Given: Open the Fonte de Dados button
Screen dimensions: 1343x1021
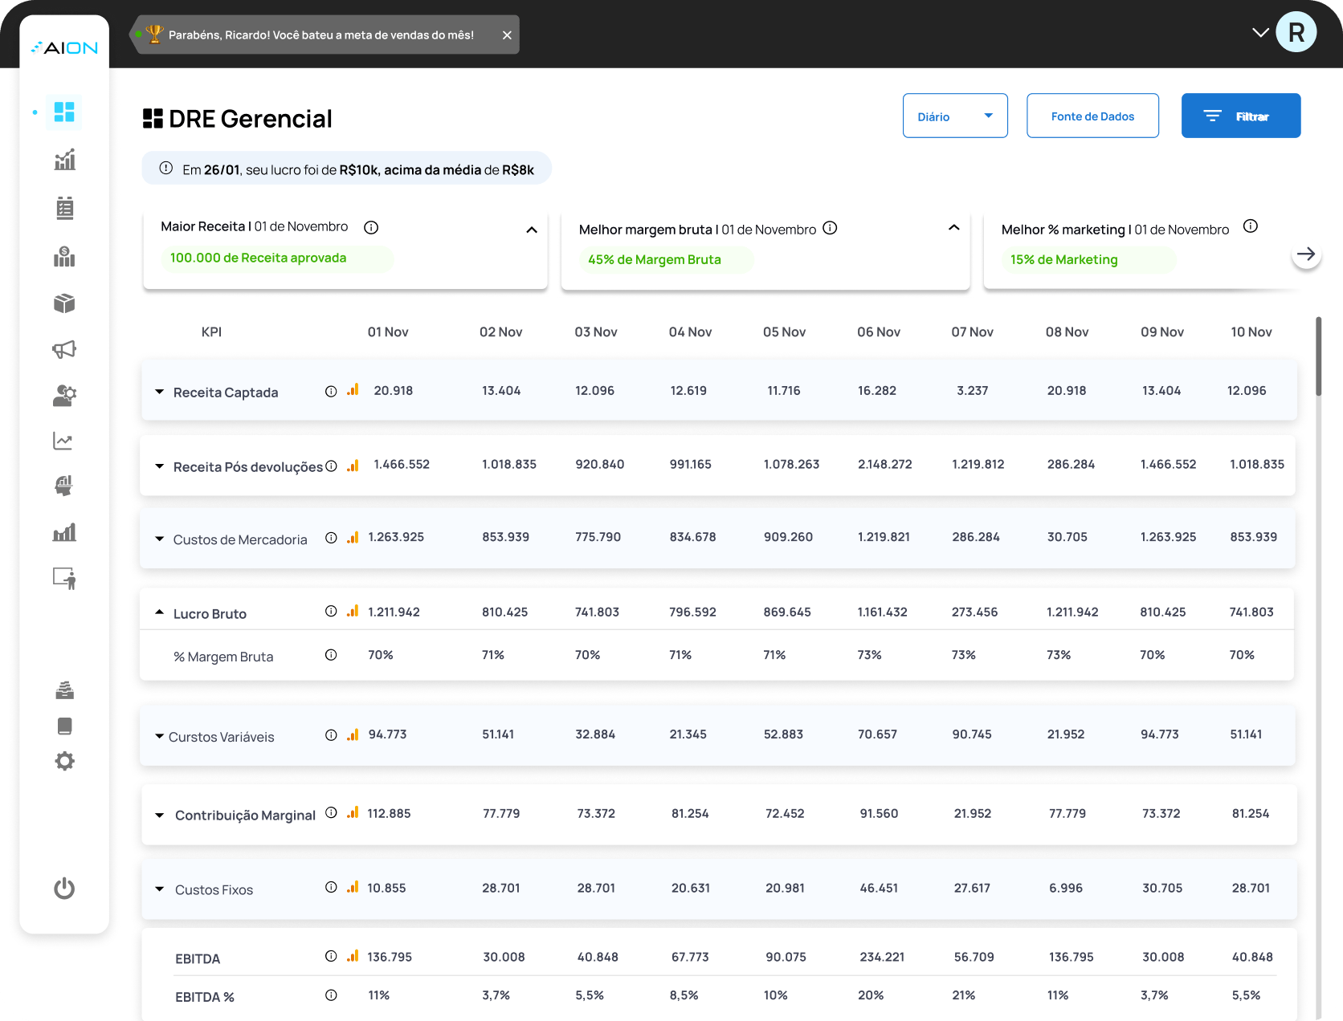Looking at the screenshot, I should (1092, 116).
